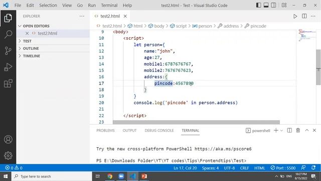The image size is (321, 181).
Task: Open the Run menu
Action: tap(92, 6)
